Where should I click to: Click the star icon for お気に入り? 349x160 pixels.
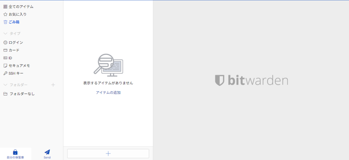[x=5, y=14]
